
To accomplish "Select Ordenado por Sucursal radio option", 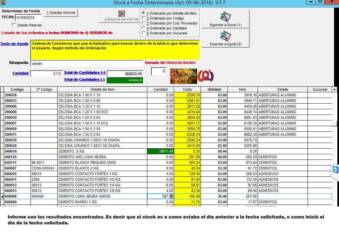I will click(x=144, y=33).
